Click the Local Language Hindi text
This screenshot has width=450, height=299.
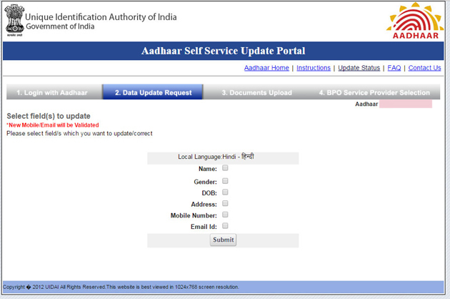click(216, 157)
